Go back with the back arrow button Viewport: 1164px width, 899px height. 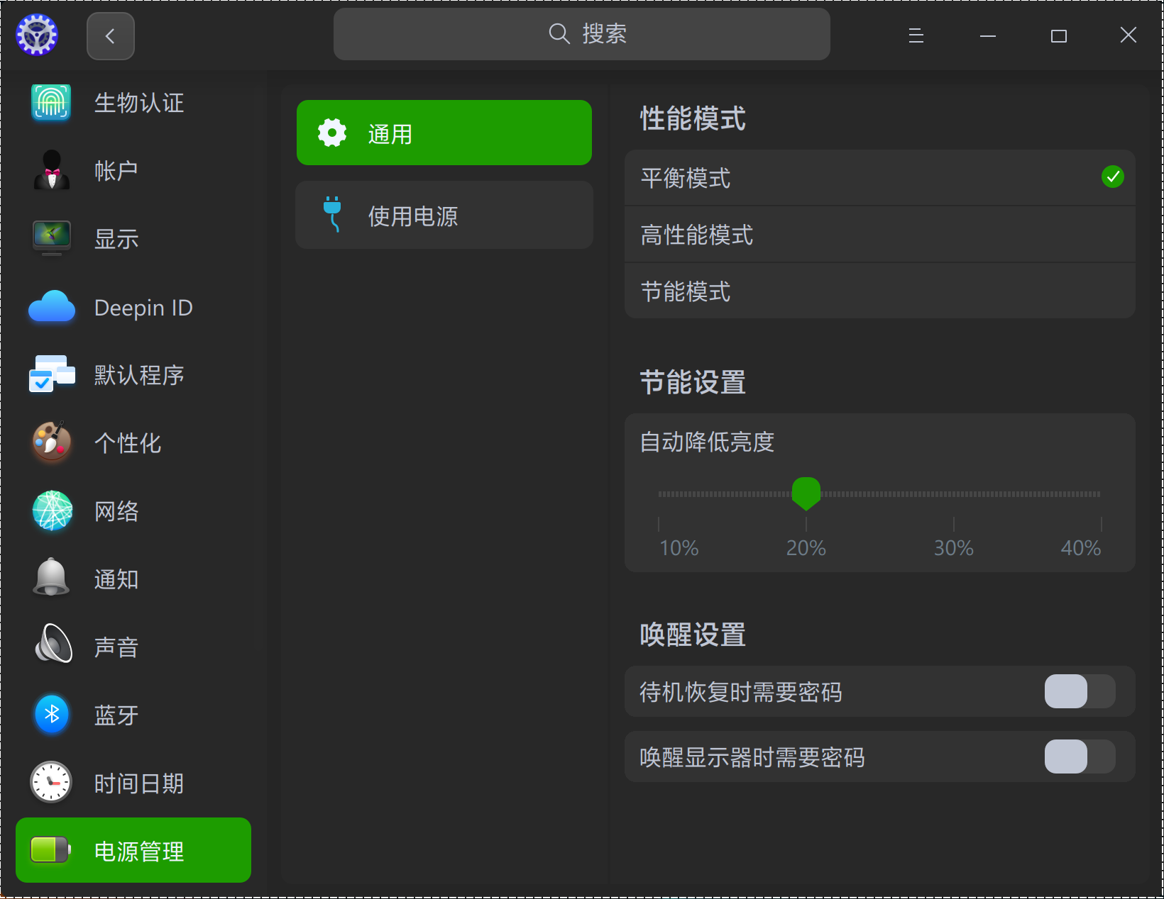click(110, 36)
